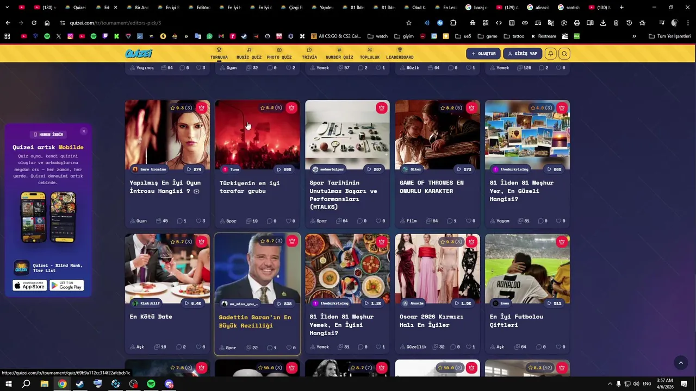Expand the bookmarks bar overflow chevron
Image resolution: width=696 pixels, height=391 pixels.
click(x=634, y=36)
